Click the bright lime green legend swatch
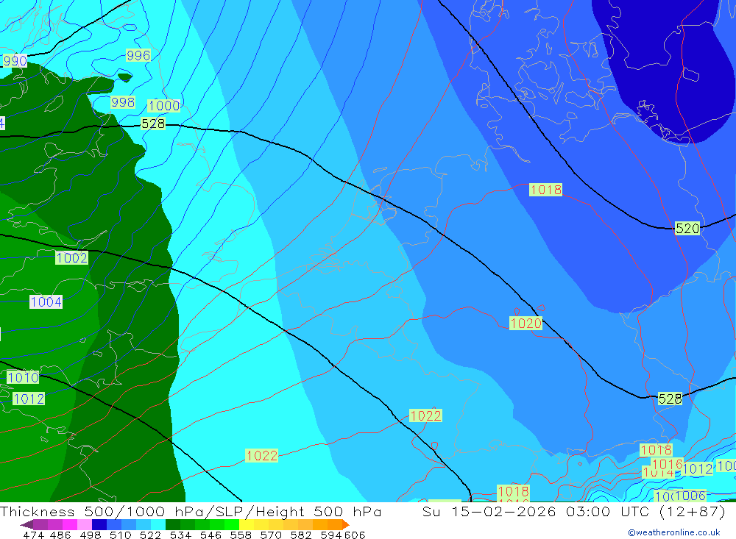Viewport: 736px width, 539px height. pyautogui.click(x=232, y=524)
